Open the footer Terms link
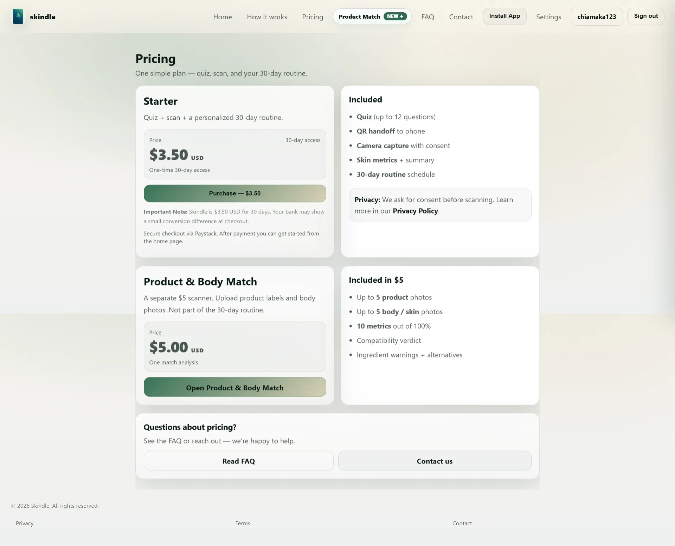The height and width of the screenshot is (546, 675). point(243,524)
